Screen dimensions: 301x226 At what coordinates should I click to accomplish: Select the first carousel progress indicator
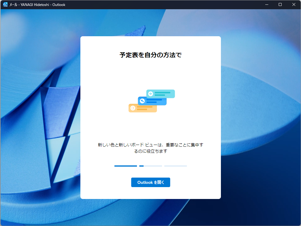(125, 166)
